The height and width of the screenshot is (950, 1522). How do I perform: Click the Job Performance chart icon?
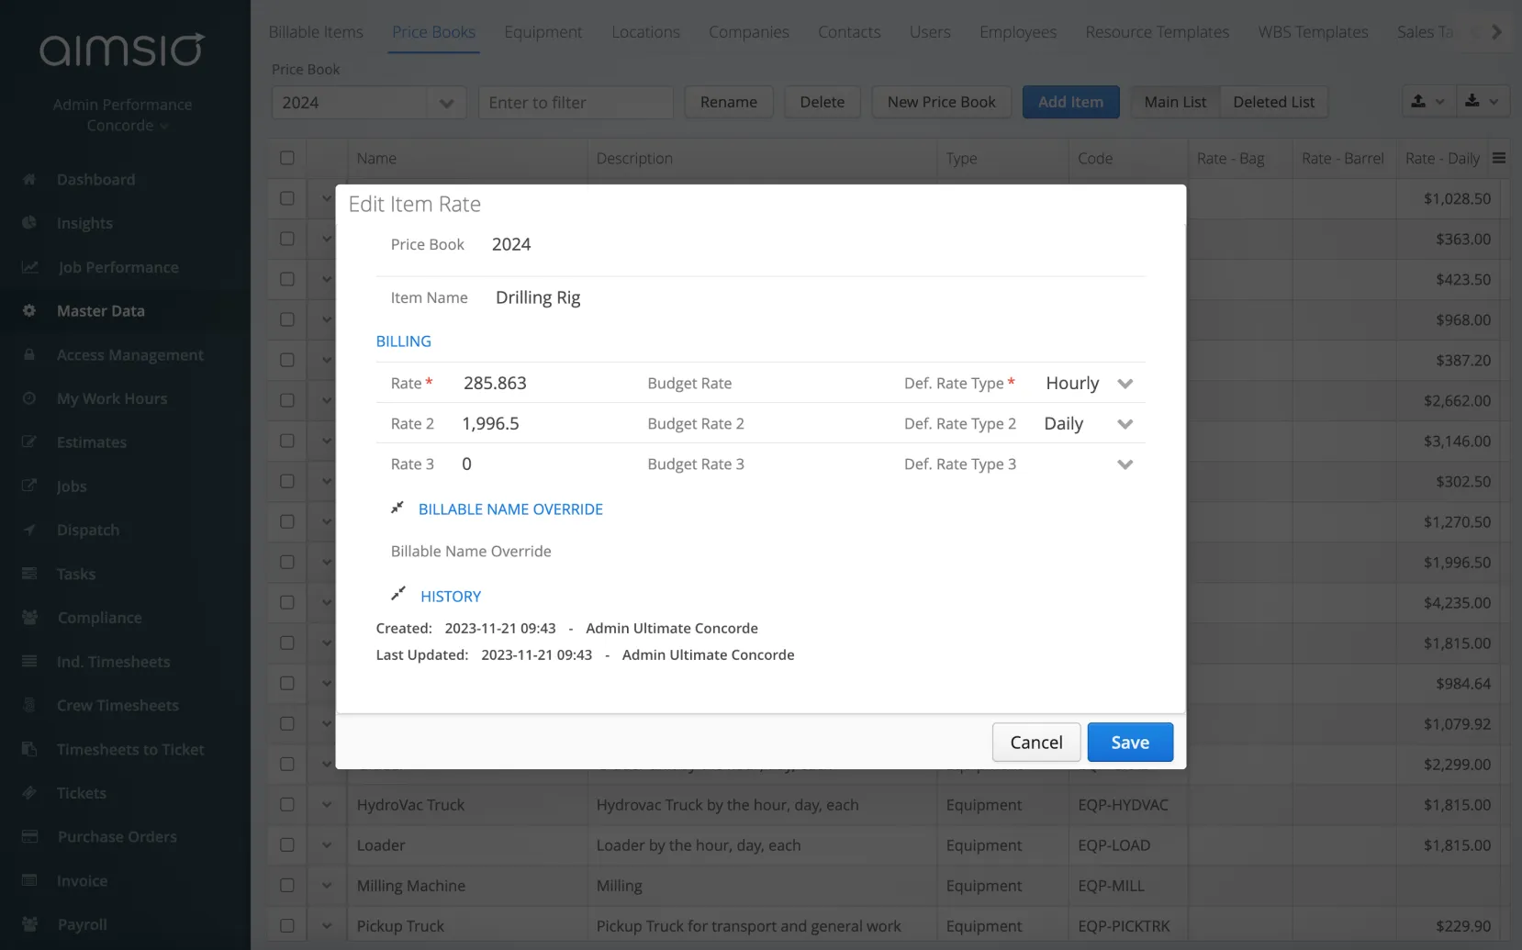tap(29, 267)
